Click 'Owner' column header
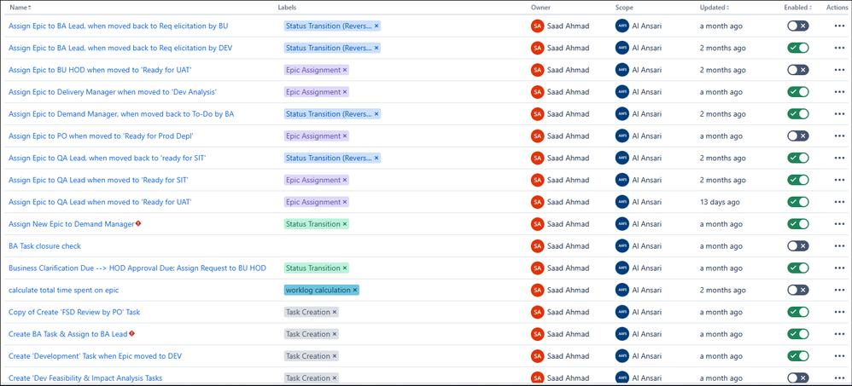 pyautogui.click(x=539, y=8)
